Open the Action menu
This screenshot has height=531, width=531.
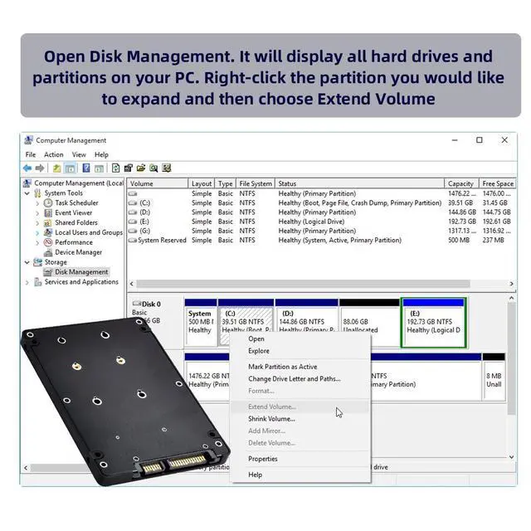[53, 155]
